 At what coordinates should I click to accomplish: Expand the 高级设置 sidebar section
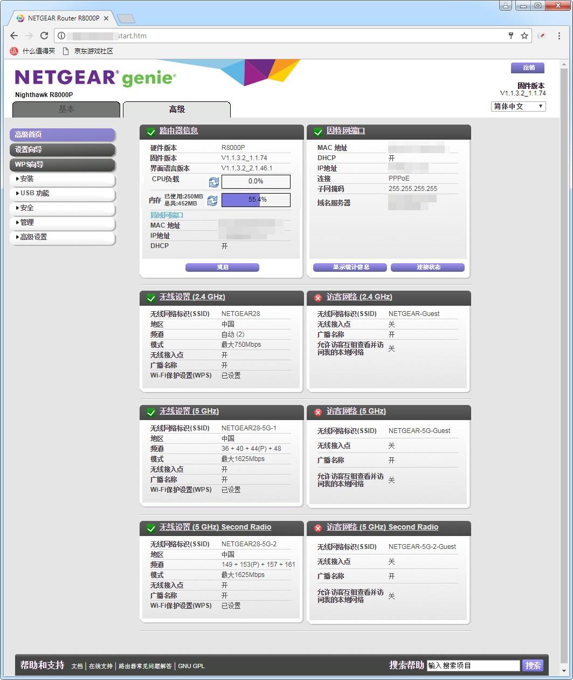(x=63, y=237)
